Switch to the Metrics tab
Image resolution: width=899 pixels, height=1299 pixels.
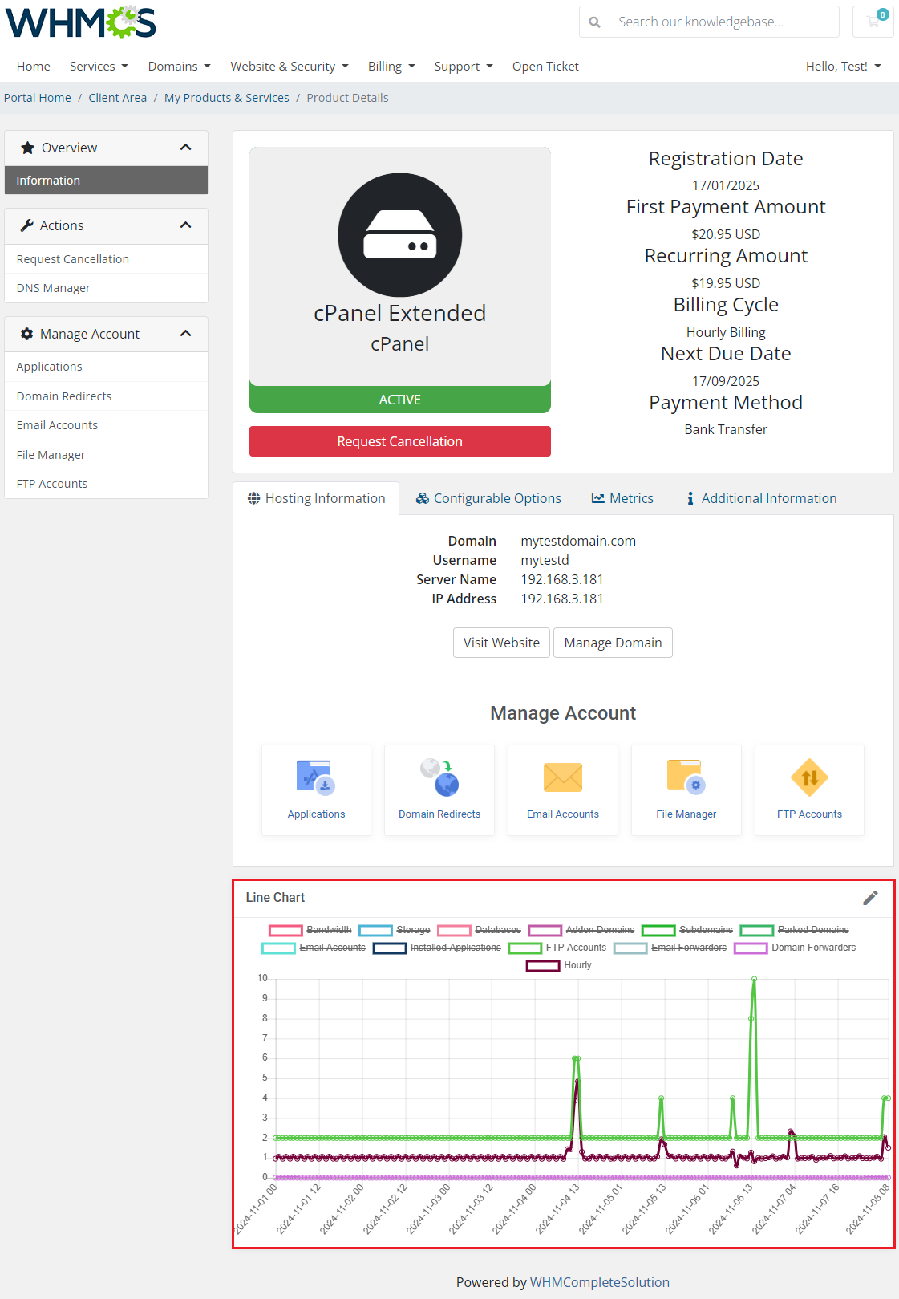point(622,498)
